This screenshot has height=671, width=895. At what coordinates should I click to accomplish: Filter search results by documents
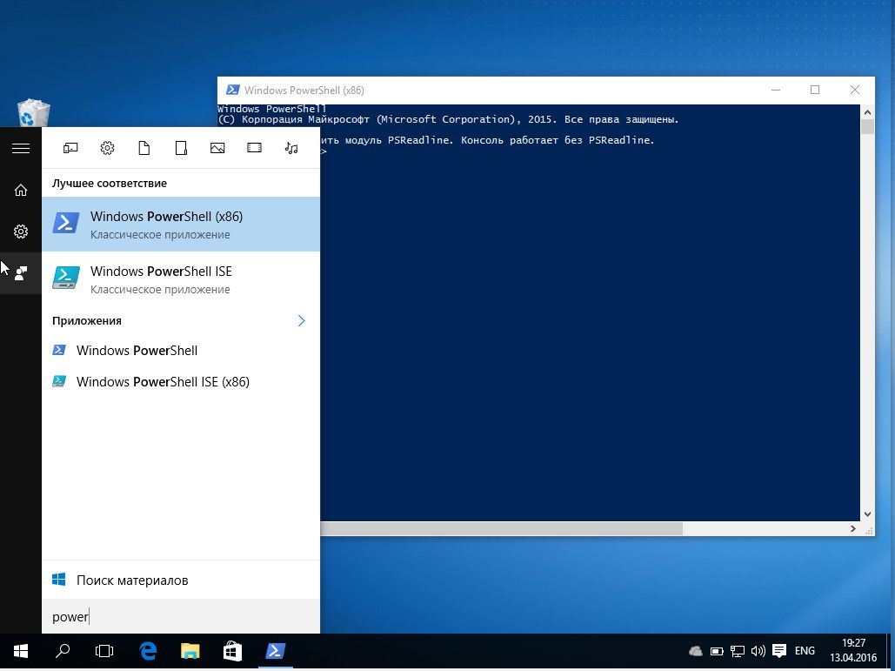point(144,149)
